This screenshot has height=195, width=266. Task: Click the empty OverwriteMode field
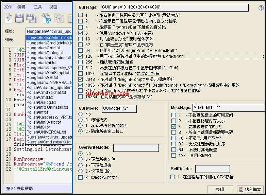click(x=136, y=148)
